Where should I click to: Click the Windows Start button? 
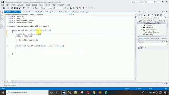(x=3, y=93)
